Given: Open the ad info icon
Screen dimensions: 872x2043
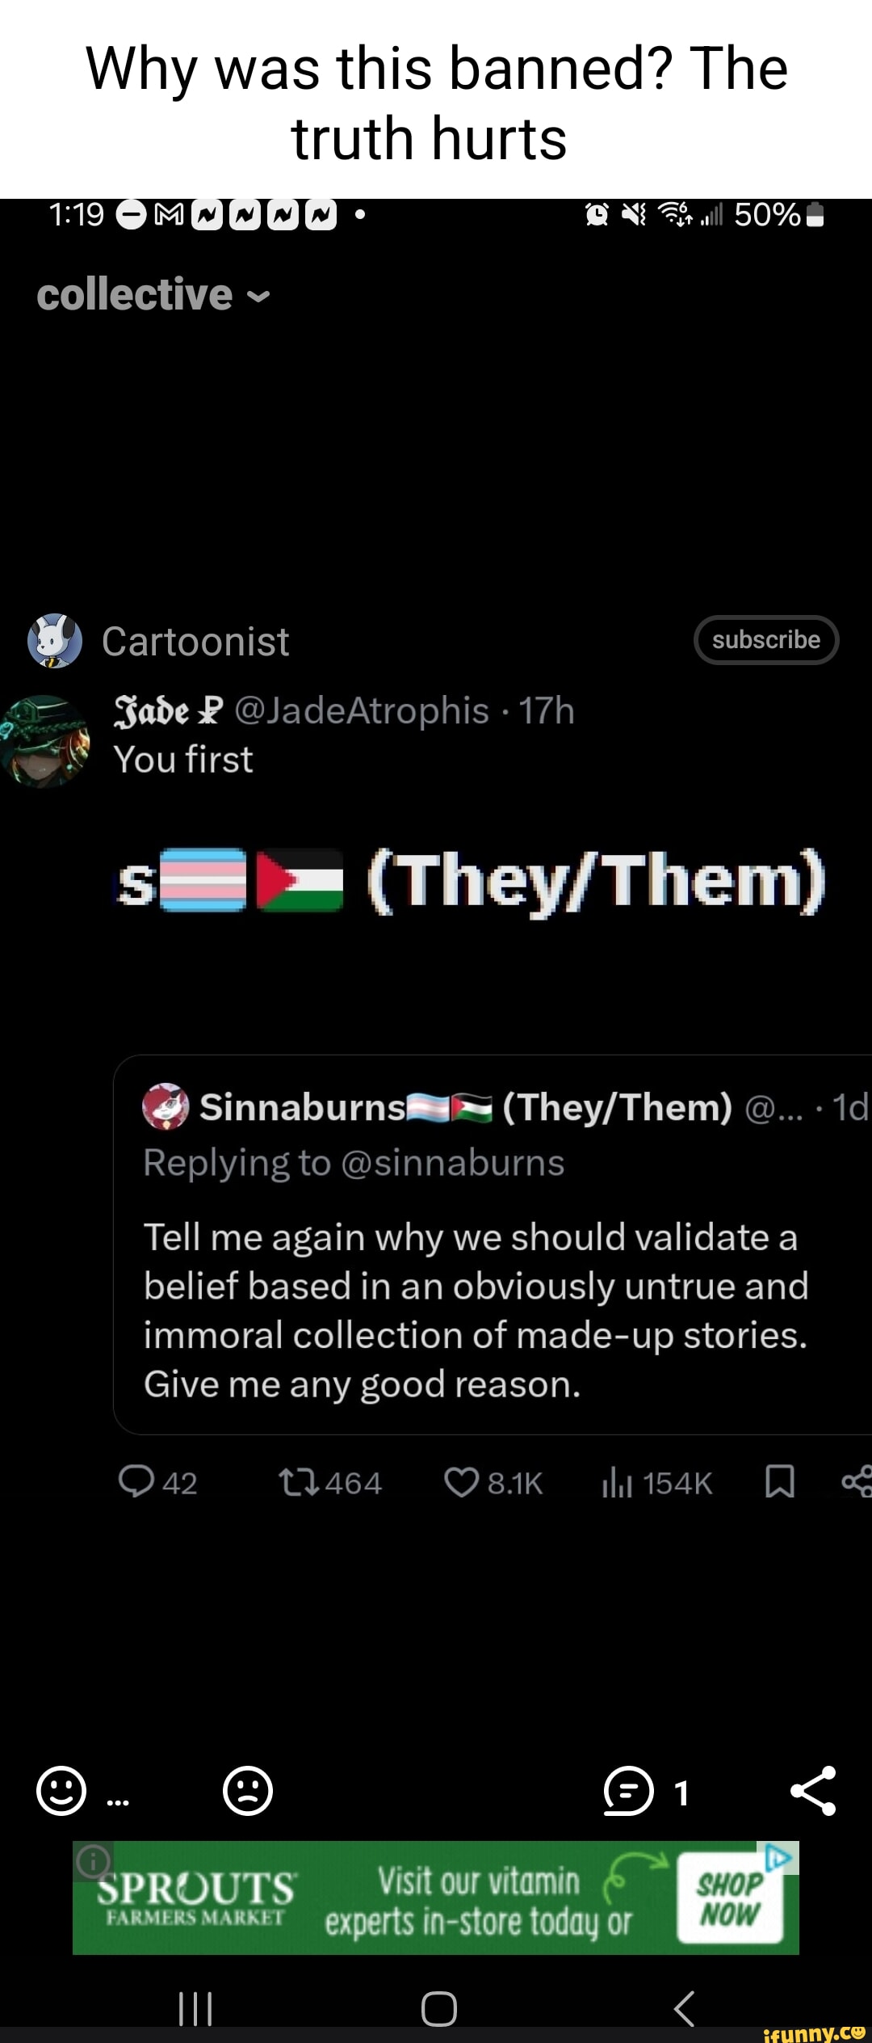Looking at the screenshot, I should pyautogui.click(x=94, y=1861).
